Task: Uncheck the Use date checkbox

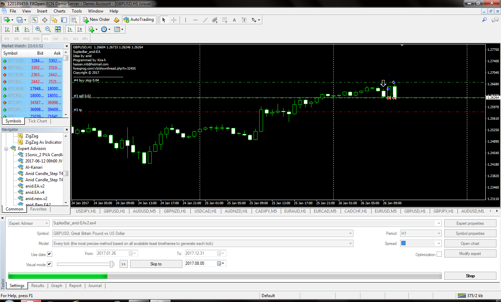Action: [49, 254]
